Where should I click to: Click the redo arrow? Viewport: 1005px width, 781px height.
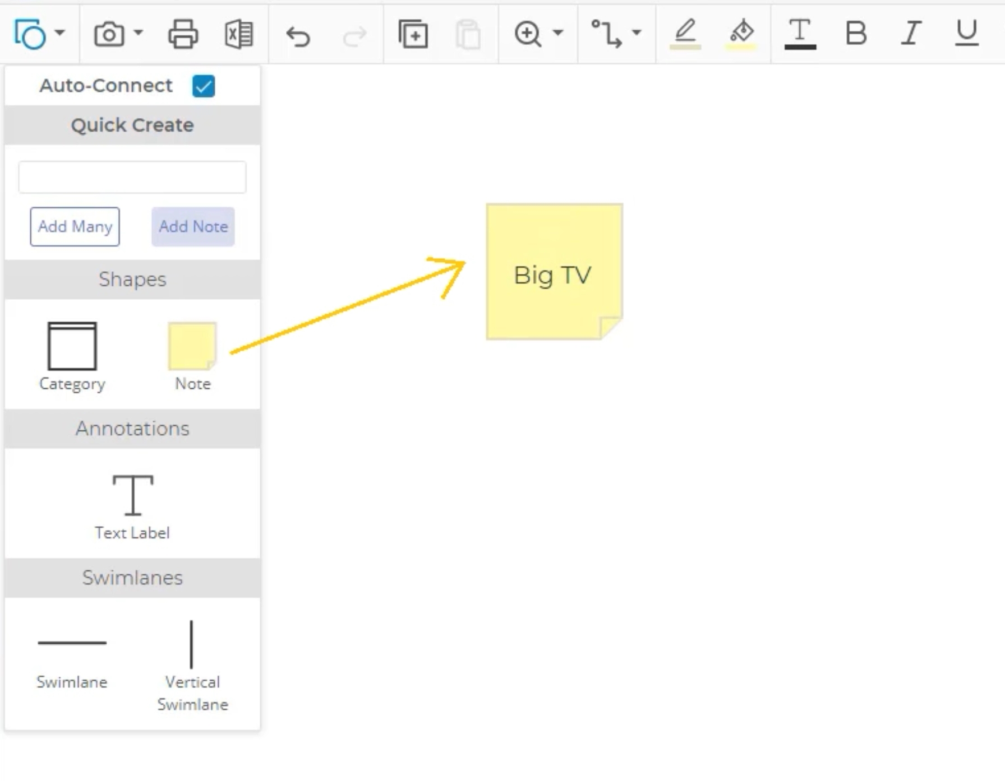pyautogui.click(x=354, y=36)
